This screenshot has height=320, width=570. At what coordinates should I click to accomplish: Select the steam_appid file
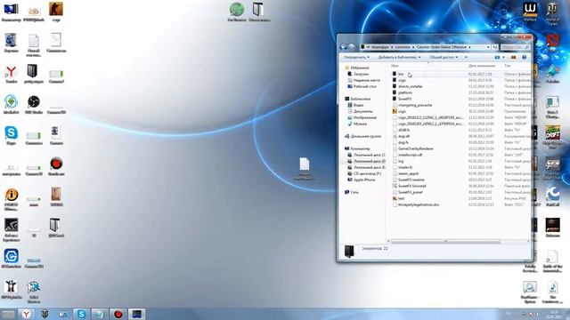tap(408, 174)
